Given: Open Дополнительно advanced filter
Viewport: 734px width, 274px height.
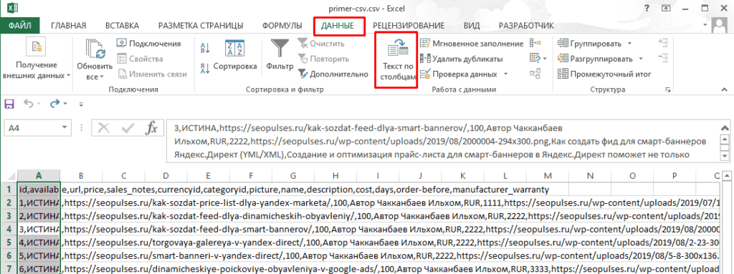Looking at the screenshot, I should (333, 74).
